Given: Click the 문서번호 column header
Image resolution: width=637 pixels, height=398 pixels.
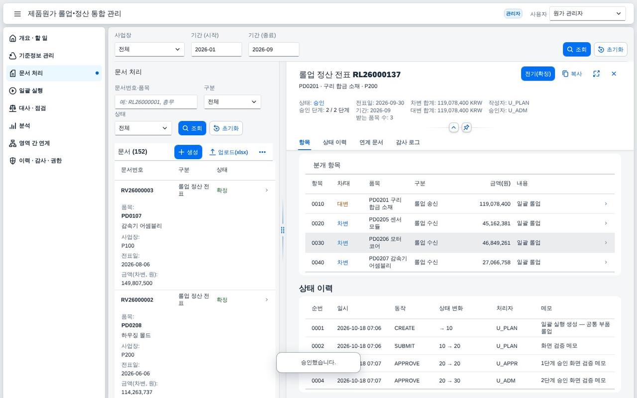Looking at the screenshot, I should (132, 170).
